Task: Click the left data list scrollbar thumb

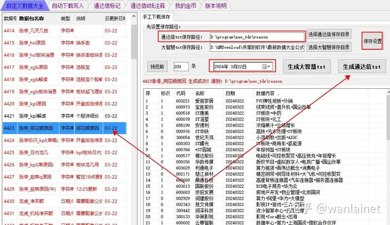Action: click(134, 42)
